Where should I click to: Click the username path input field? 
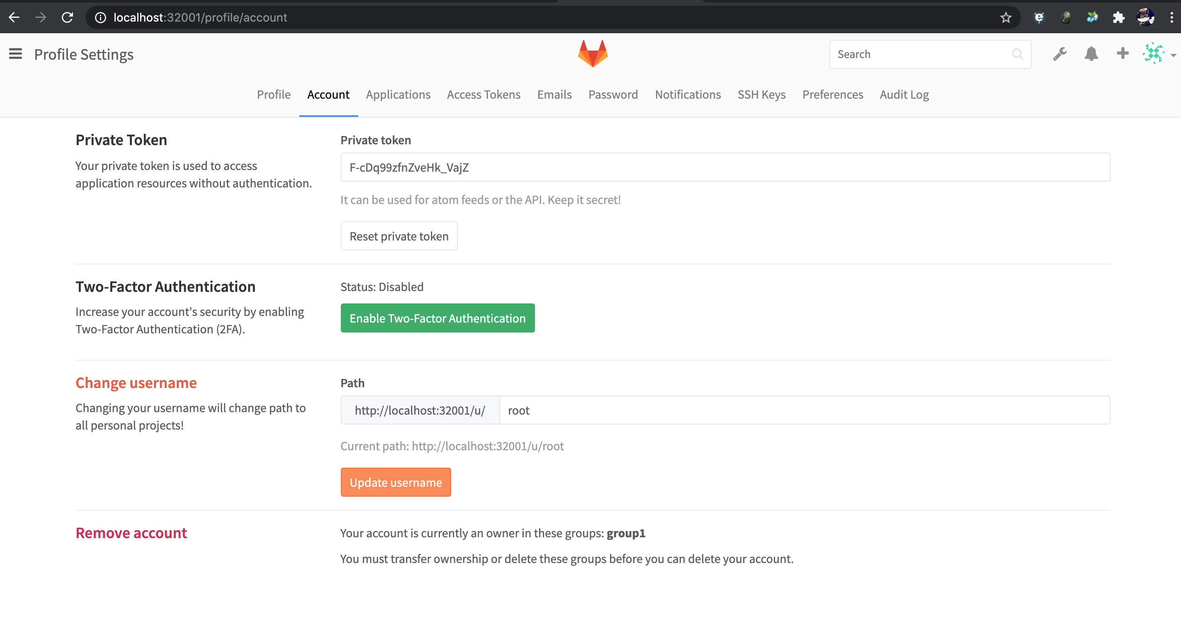804,410
